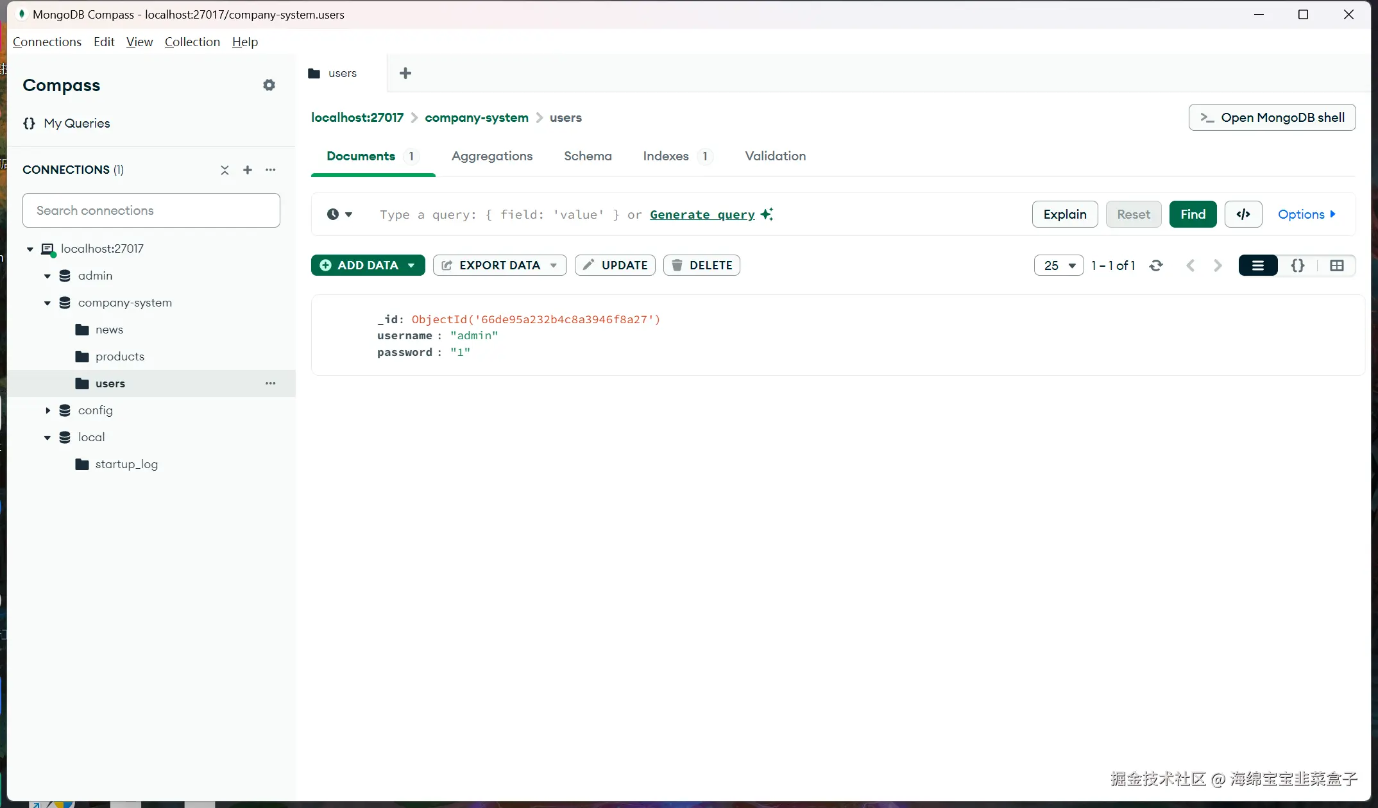Click the query code export icon button
The height and width of the screenshot is (808, 1378).
click(x=1243, y=214)
